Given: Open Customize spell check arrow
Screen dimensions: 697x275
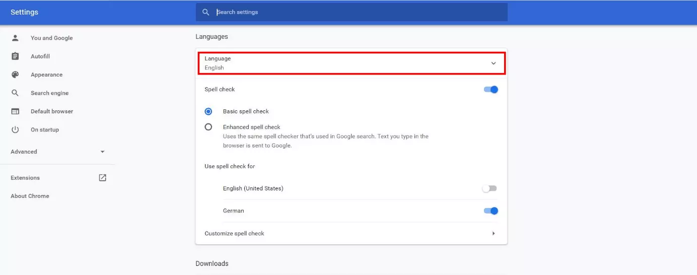Looking at the screenshot, I should pos(494,234).
